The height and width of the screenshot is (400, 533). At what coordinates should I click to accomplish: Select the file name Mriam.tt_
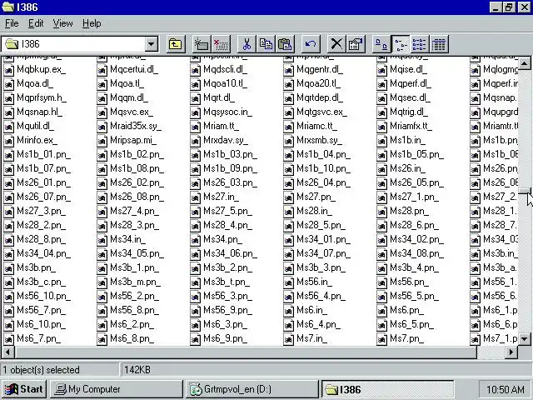click(221, 126)
